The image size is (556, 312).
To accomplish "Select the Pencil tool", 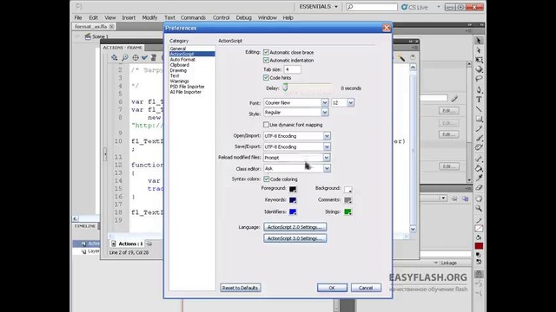I will click(479, 128).
